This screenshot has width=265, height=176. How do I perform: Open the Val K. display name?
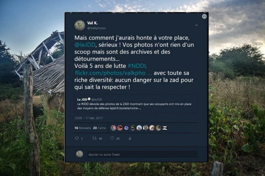(x=92, y=23)
